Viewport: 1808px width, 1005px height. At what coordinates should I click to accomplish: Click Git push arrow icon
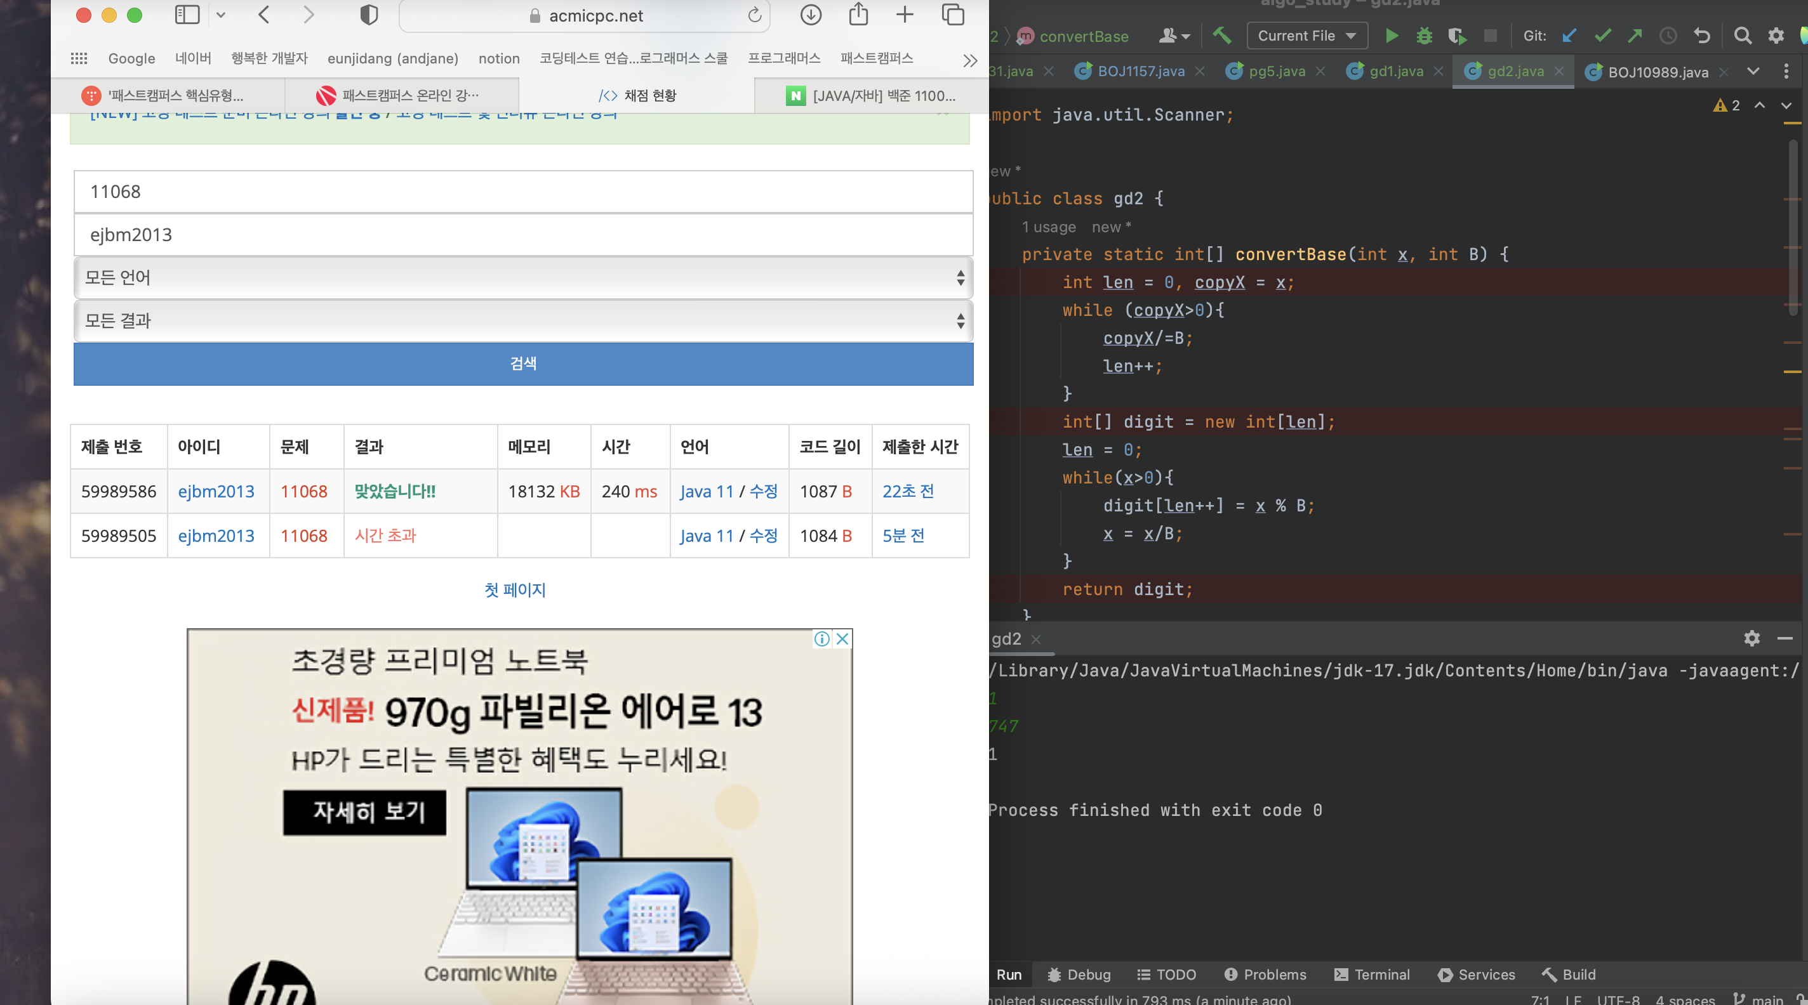click(x=1635, y=36)
